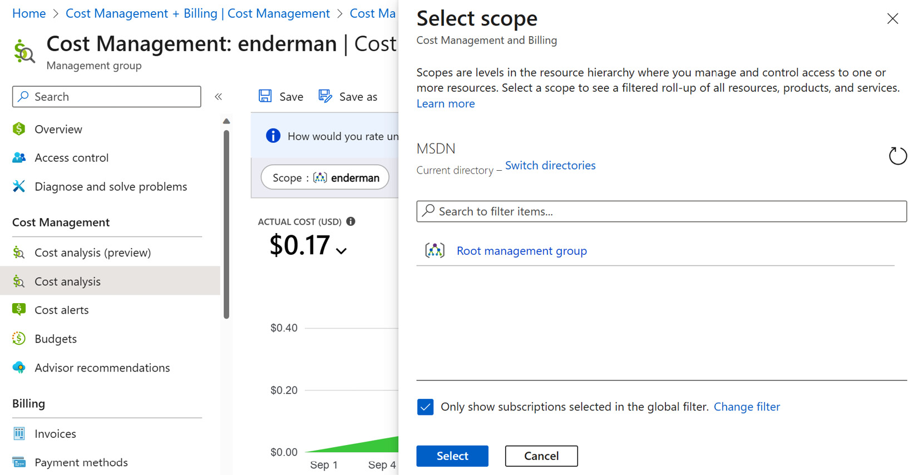Open the Learn more link
The height and width of the screenshot is (475, 918).
[446, 103]
